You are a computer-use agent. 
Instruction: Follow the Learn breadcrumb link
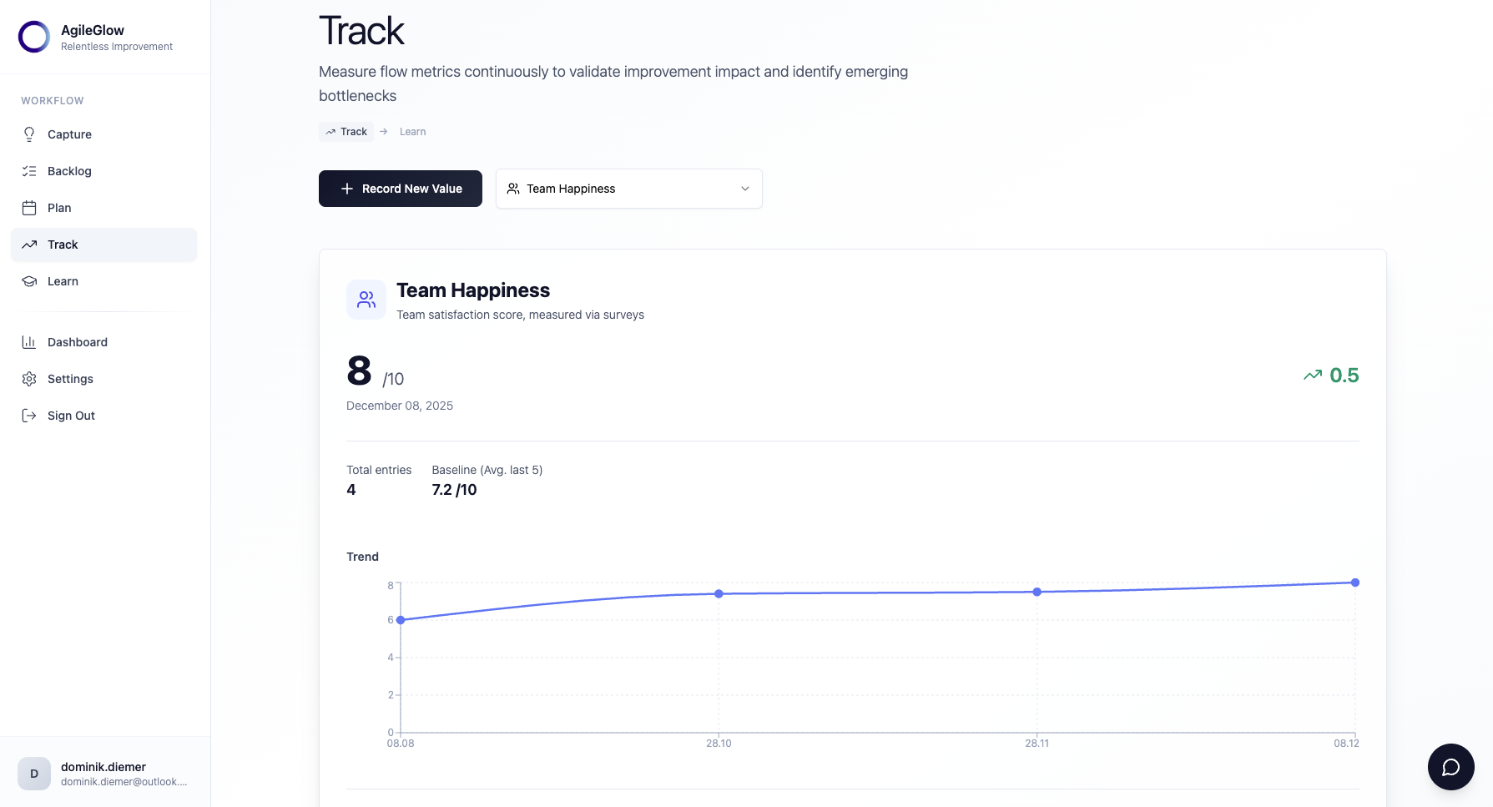[412, 132]
